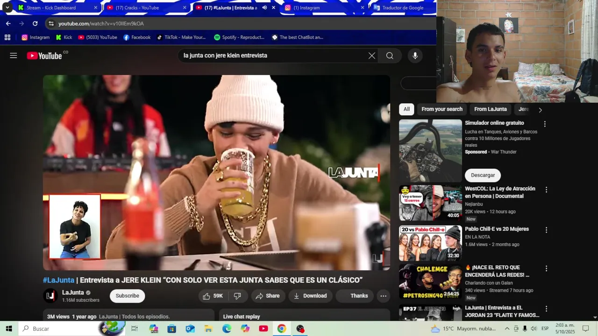Show more filter chips with arrow
This screenshot has width=598, height=336.
[x=540, y=110]
